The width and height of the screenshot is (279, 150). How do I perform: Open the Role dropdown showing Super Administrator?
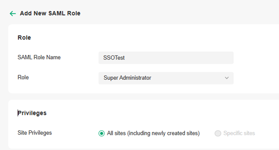coord(166,78)
